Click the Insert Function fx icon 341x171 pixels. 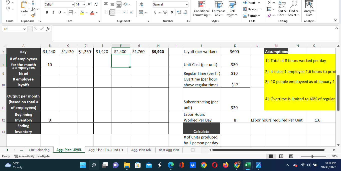click(47, 29)
